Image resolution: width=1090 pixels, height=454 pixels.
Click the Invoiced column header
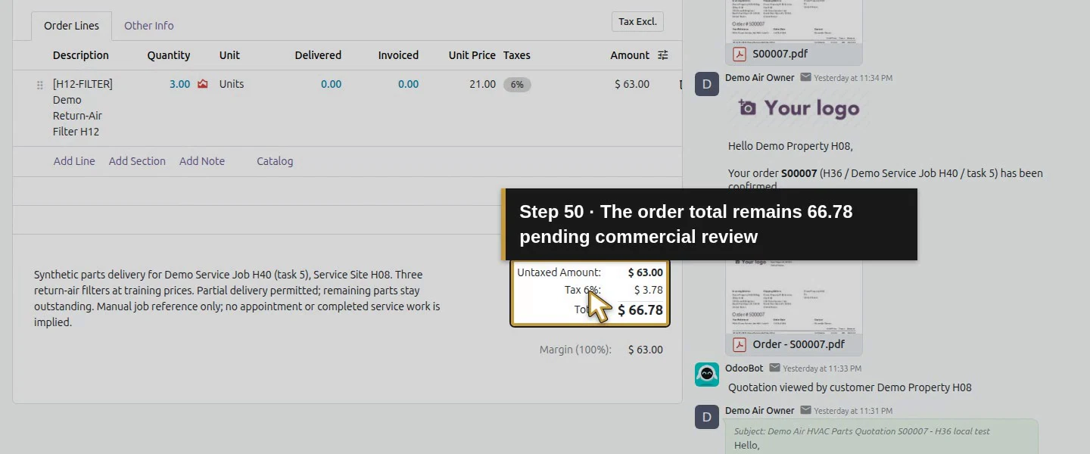(x=398, y=55)
